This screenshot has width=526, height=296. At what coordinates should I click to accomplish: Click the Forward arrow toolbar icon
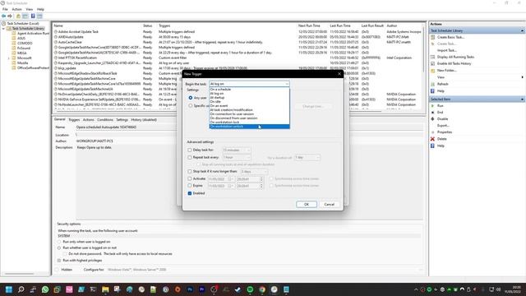point(10,16)
